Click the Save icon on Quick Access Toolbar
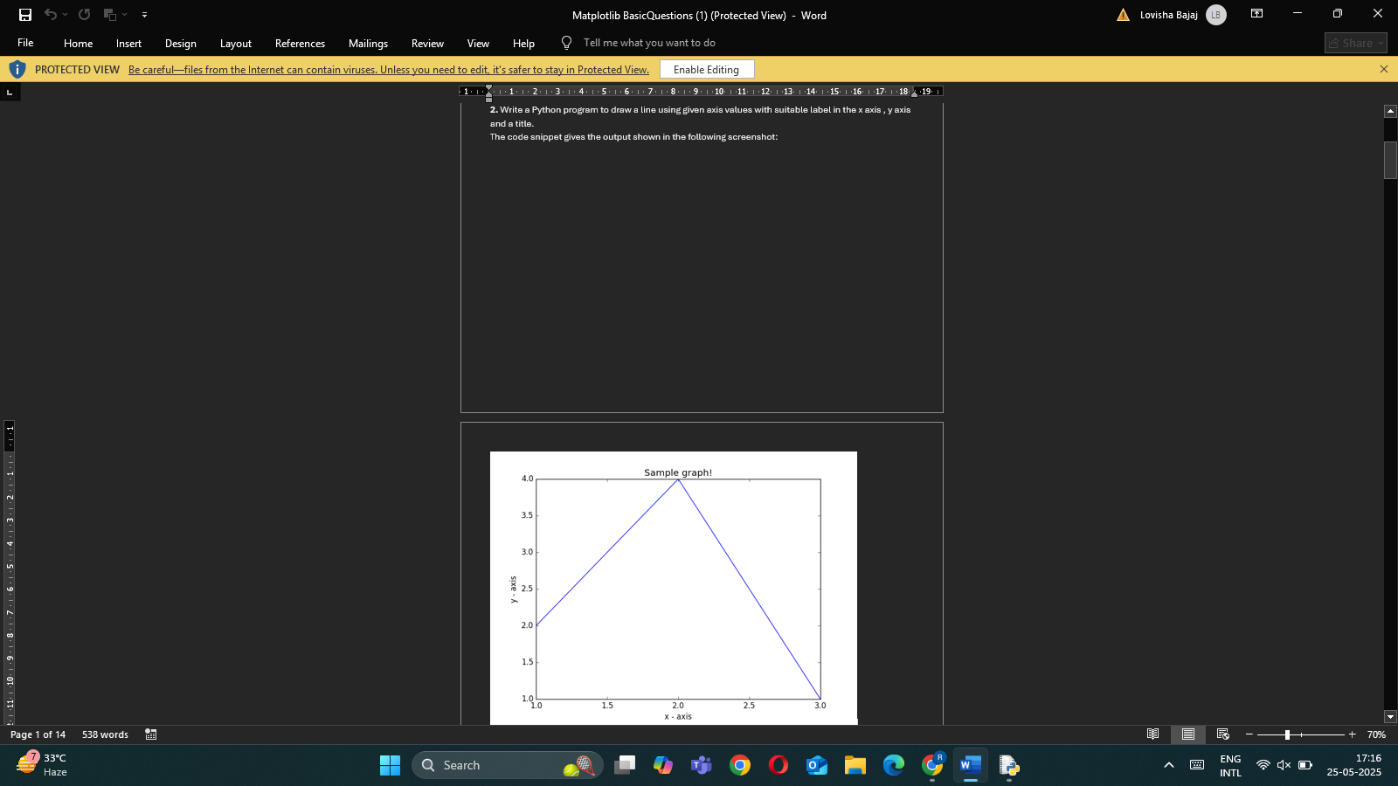The height and width of the screenshot is (786, 1398). [x=25, y=14]
